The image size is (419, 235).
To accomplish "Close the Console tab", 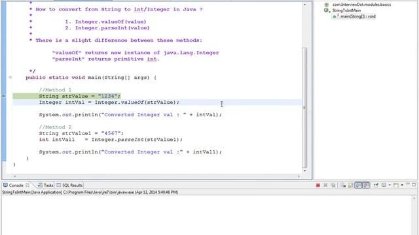I will pos(27,185).
